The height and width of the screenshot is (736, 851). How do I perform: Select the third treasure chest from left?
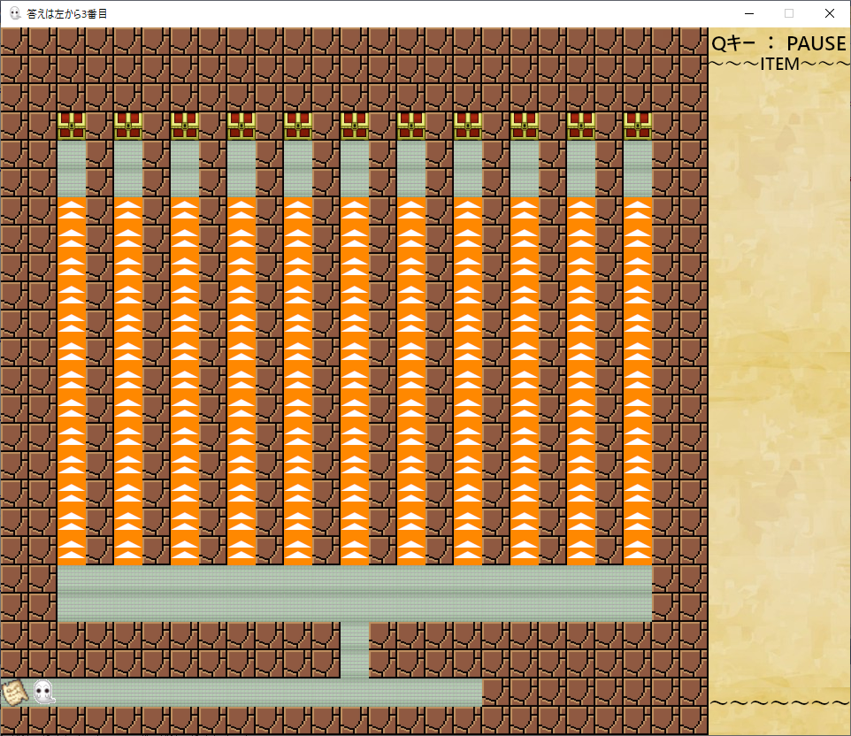(185, 126)
